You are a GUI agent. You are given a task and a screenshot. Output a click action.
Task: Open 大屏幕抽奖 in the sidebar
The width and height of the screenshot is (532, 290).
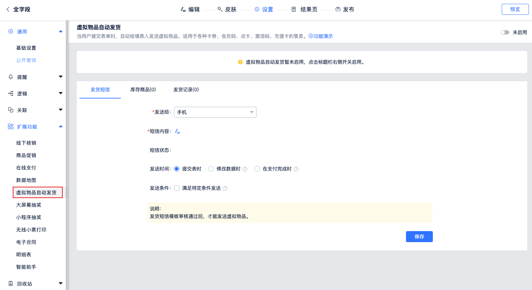point(29,205)
